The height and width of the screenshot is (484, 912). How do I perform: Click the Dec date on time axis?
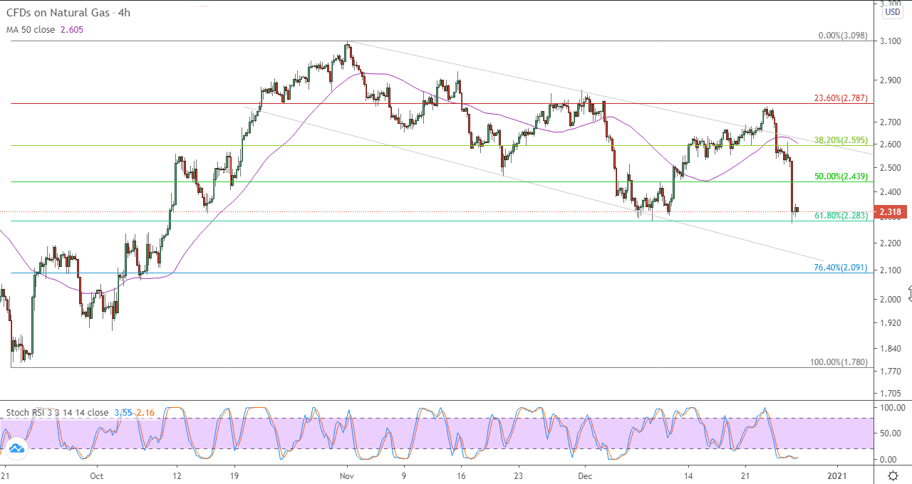coord(584,475)
